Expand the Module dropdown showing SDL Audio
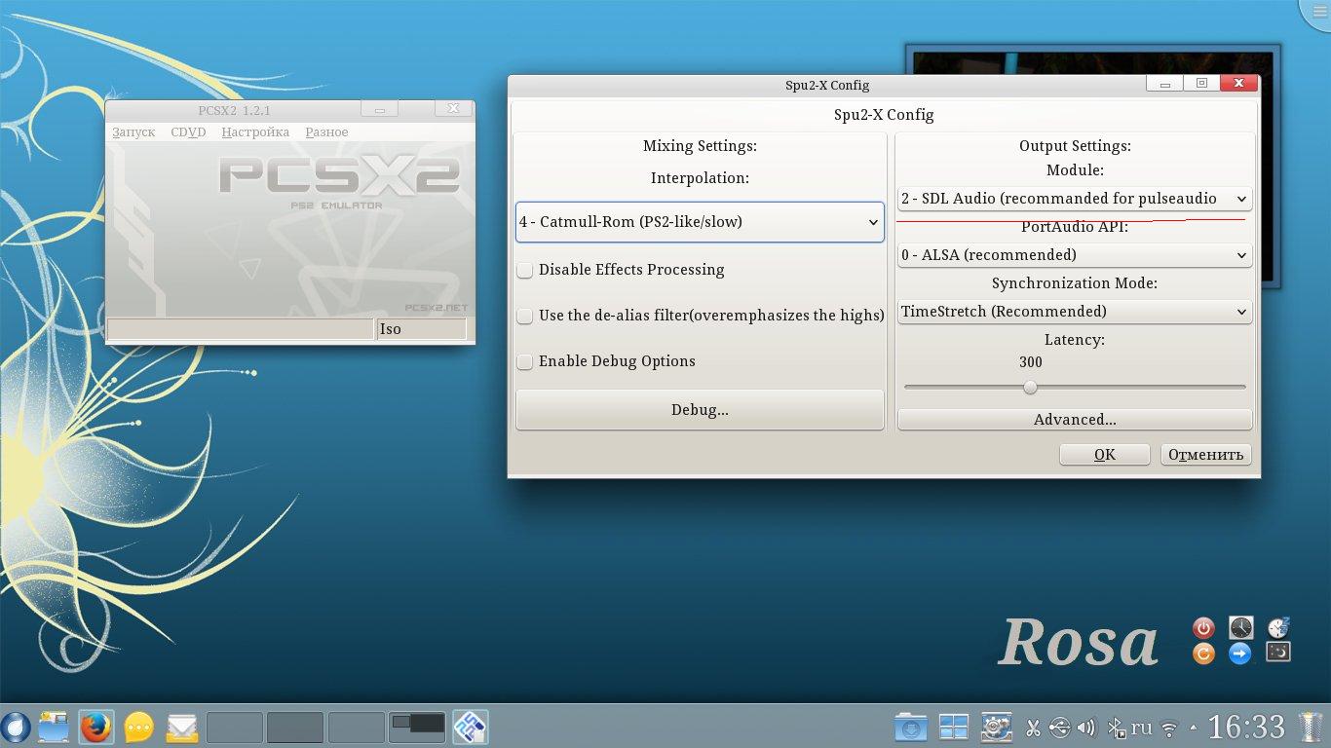This screenshot has height=748, width=1331. coord(1074,199)
